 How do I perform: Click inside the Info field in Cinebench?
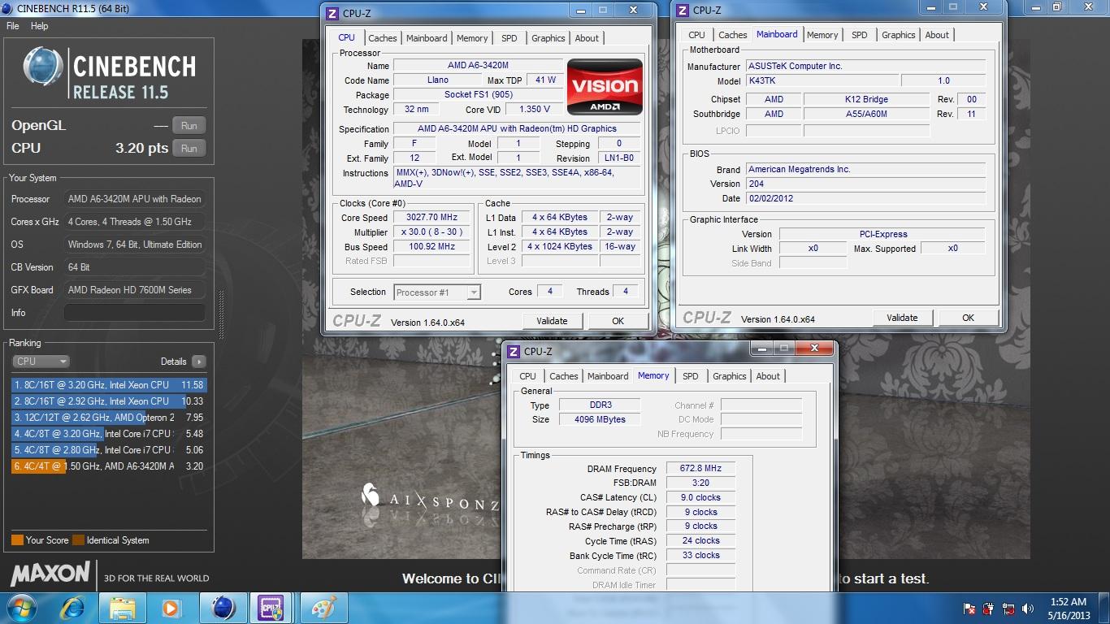click(x=134, y=312)
